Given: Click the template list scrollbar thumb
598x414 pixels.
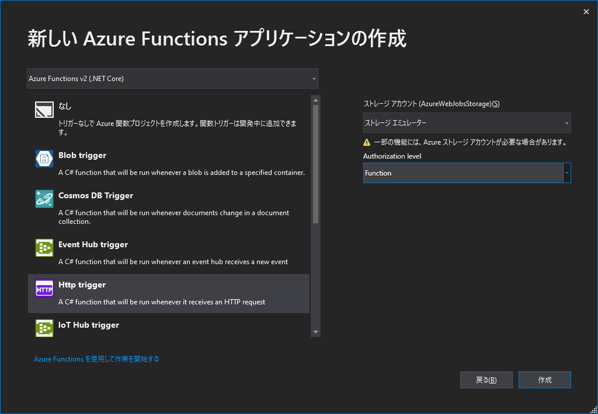Looking at the screenshot, I should pyautogui.click(x=315, y=164).
